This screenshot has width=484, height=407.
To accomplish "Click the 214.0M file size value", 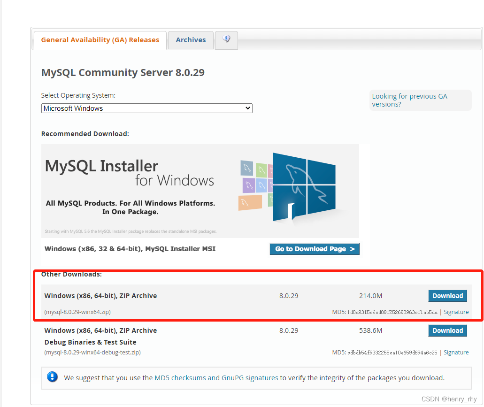I will click(x=370, y=296).
